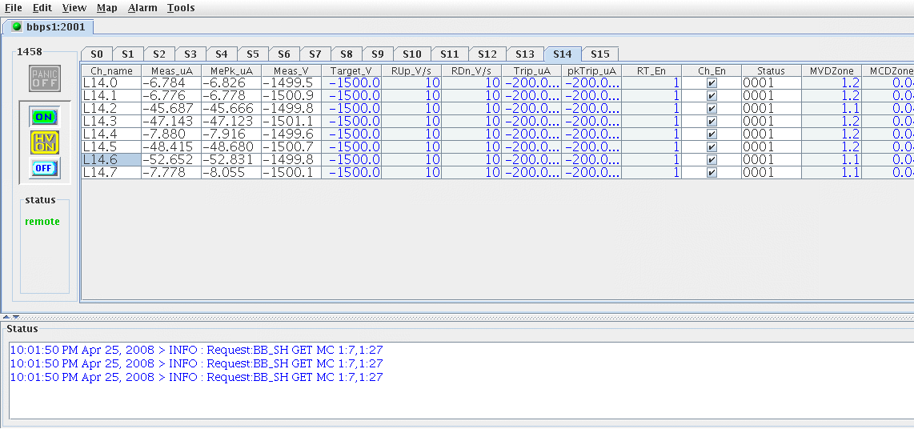Switch to slot tab S2

pyautogui.click(x=159, y=54)
